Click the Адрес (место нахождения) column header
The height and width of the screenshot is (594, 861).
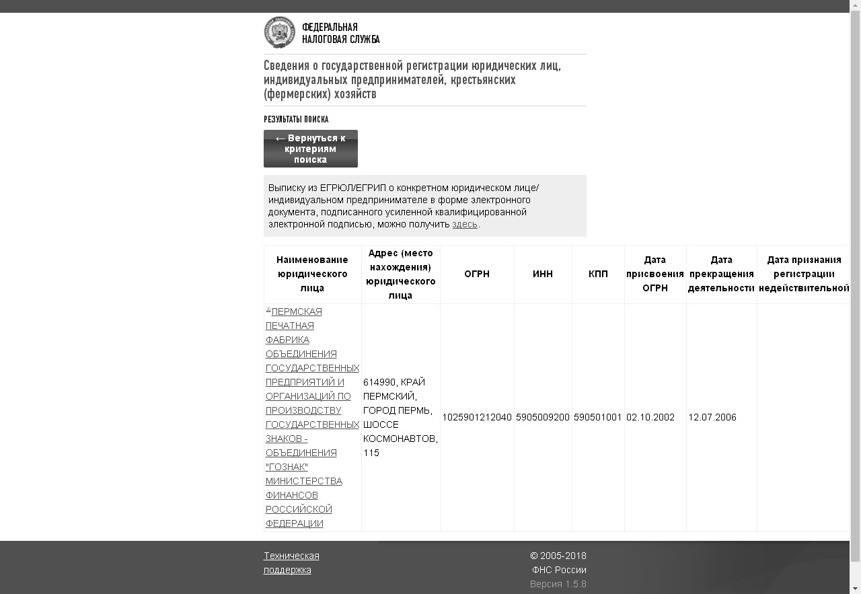point(401,274)
